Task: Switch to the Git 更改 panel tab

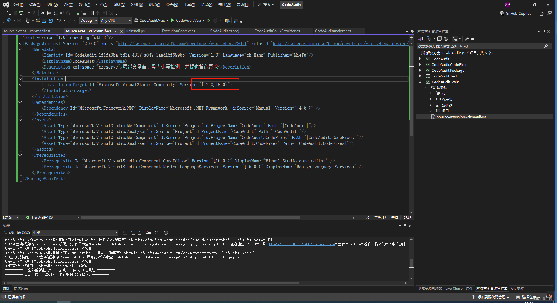Action: click(517, 289)
